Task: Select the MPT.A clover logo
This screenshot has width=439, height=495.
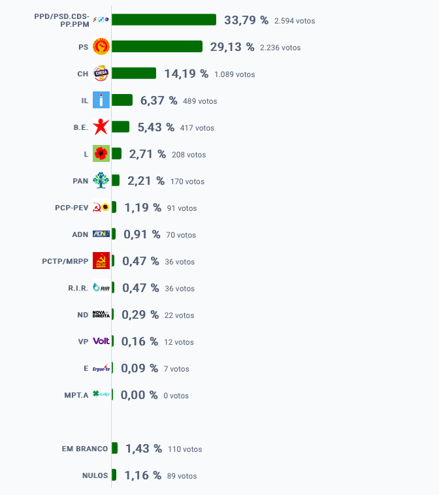Action: [101, 394]
